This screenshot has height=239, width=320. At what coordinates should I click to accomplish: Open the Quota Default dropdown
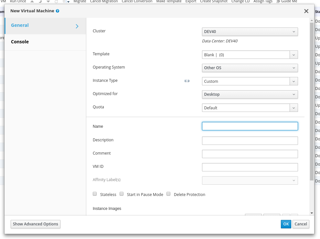pyautogui.click(x=293, y=108)
